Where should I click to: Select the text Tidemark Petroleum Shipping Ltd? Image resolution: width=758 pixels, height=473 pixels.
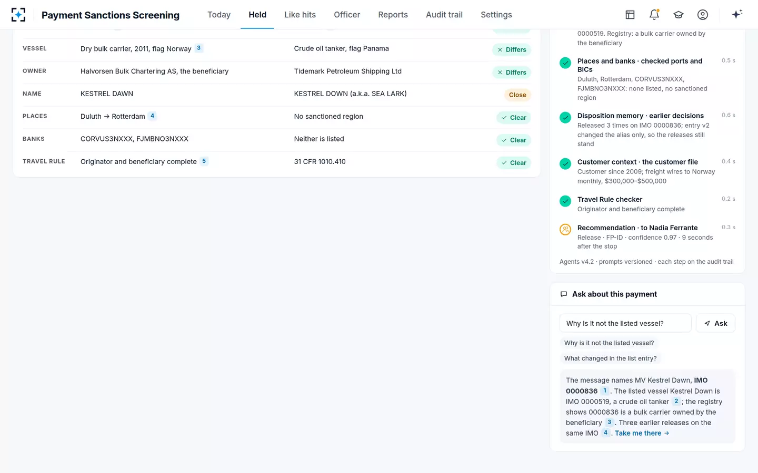348,71
